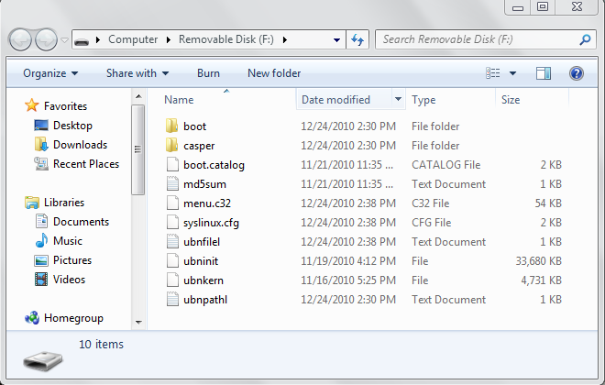Click the 10 items status text
This screenshot has width=605, height=385.
click(101, 344)
